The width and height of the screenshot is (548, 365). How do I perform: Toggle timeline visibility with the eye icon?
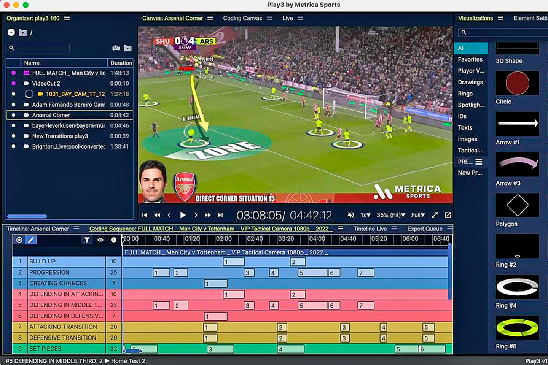click(100, 240)
